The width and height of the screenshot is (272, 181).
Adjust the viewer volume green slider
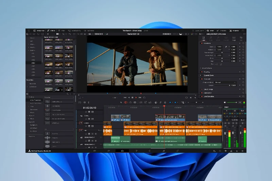[232, 102]
